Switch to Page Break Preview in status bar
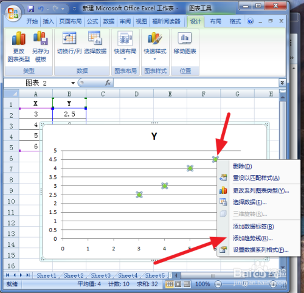 (x=187, y=284)
